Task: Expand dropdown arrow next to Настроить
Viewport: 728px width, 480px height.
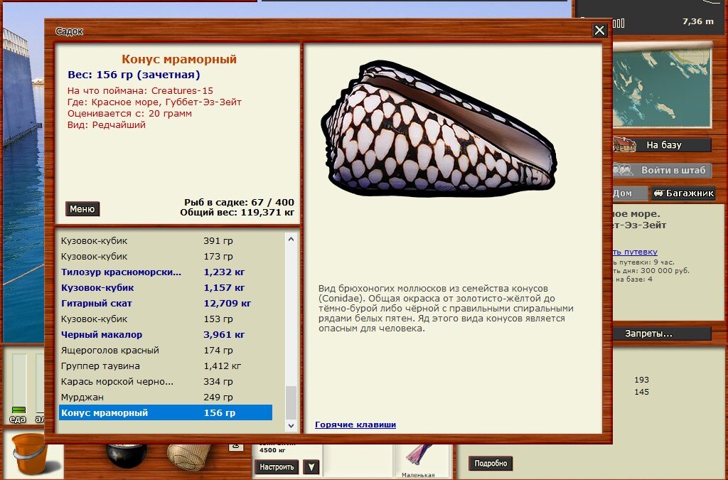Action: pos(311,467)
